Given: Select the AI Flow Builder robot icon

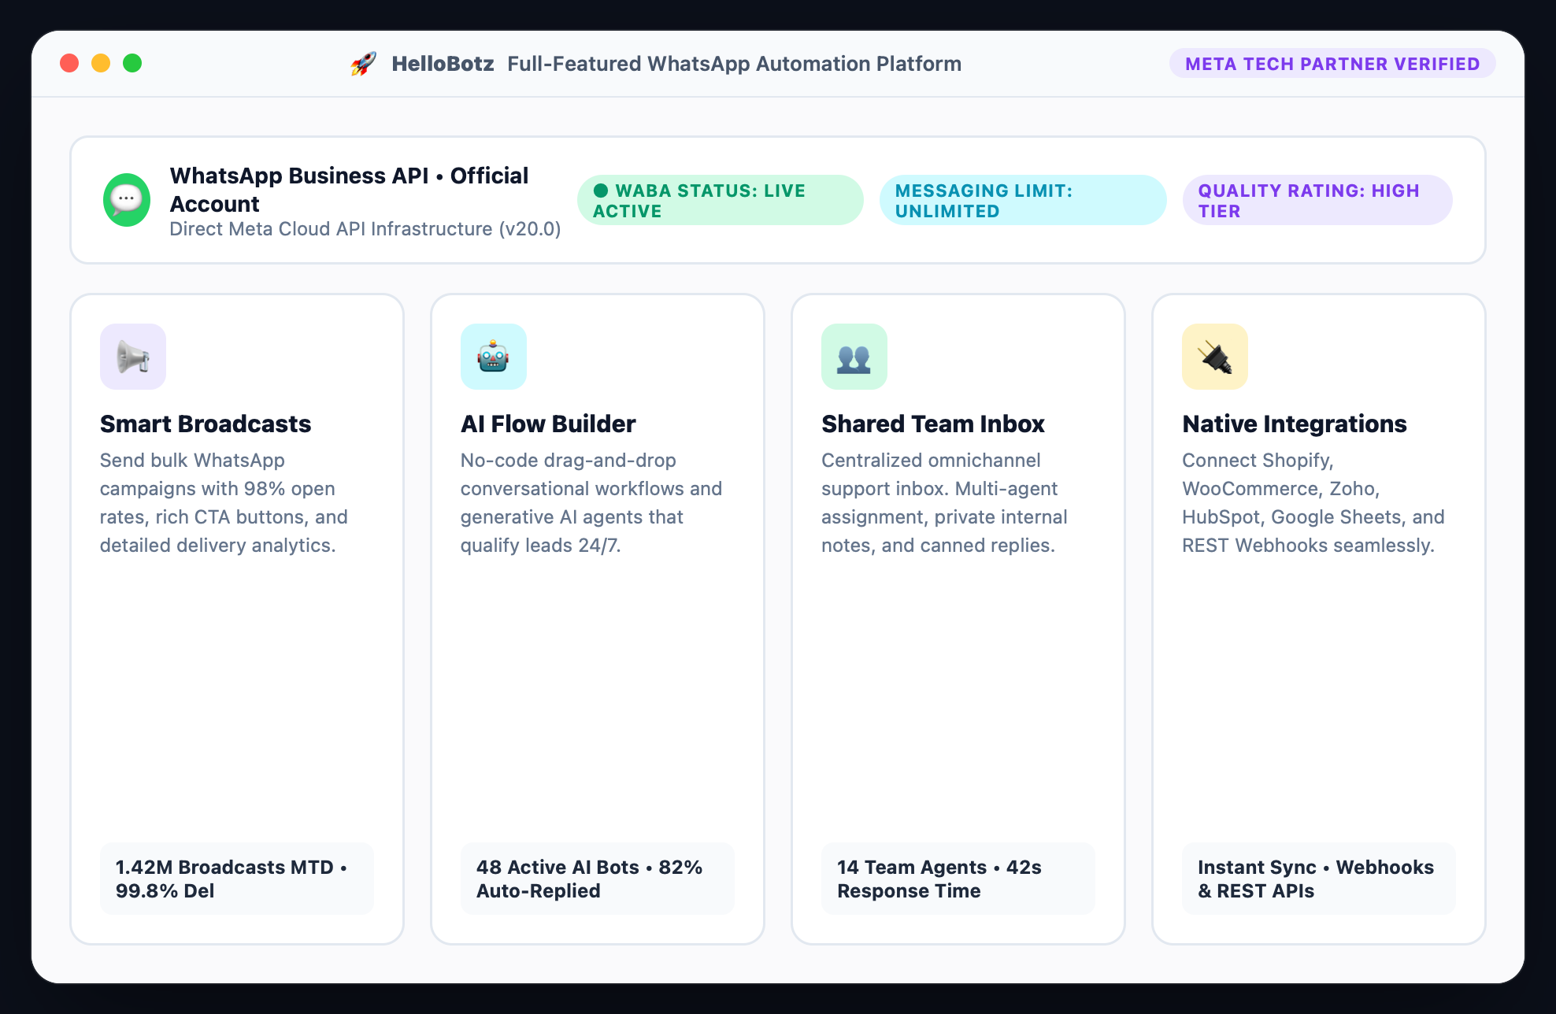Looking at the screenshot, I should [x=494, y=357].
